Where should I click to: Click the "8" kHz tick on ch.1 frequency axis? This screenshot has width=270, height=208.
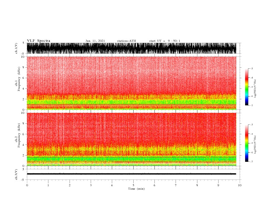24,67
